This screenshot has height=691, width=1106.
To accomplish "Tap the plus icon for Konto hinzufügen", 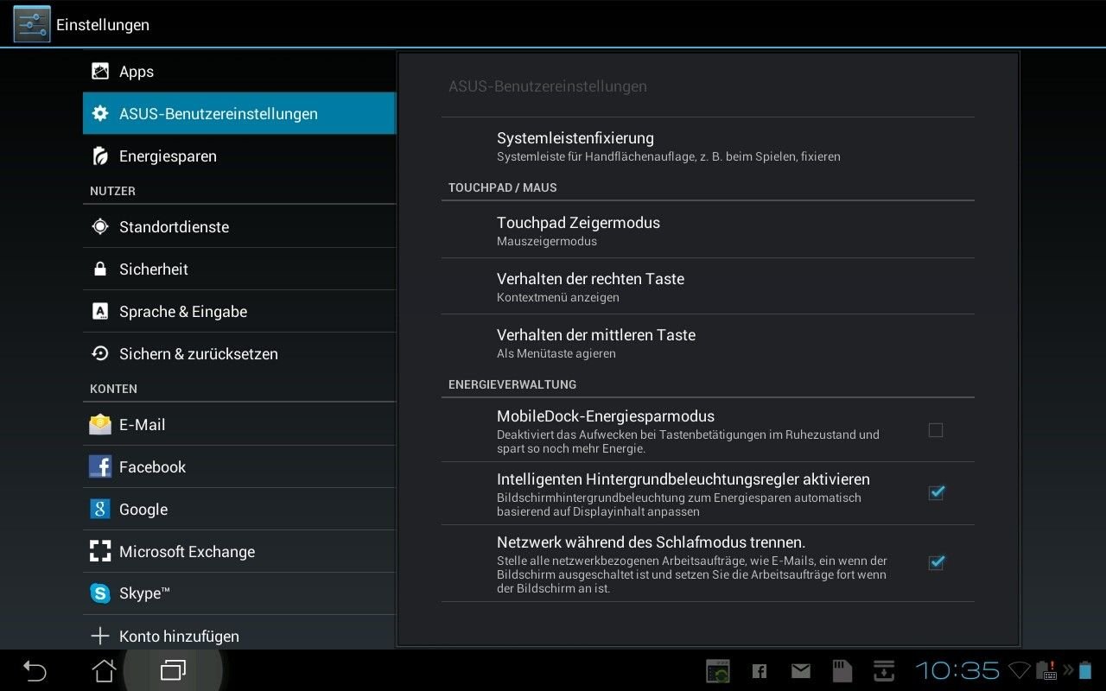I will [100, 636].
